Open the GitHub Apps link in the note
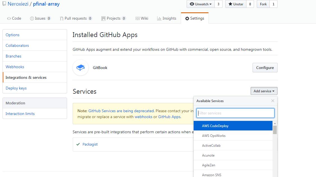The height and width of the screenshot is (177, 316). point(169,117)
